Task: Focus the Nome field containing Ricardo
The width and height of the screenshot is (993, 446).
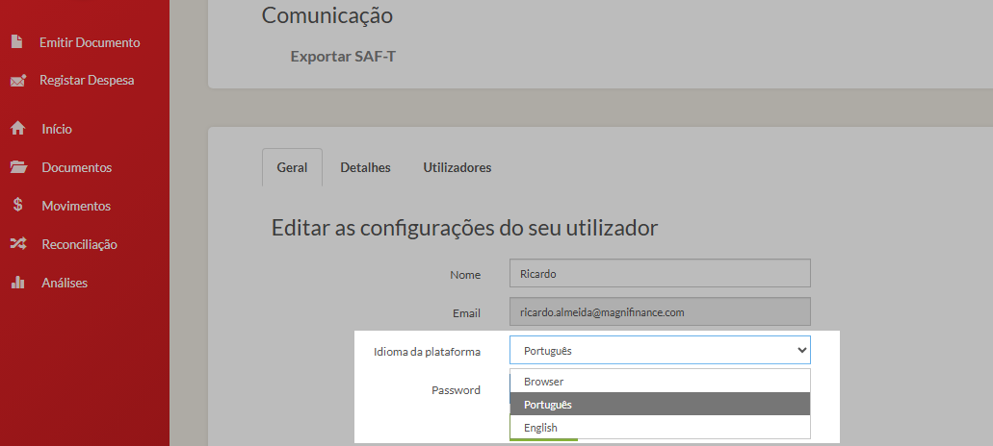Action: 660,273
